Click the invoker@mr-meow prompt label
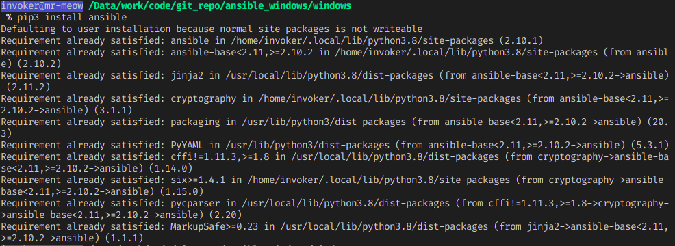Viewport: 675px width, 246px height. coord(42,6)
